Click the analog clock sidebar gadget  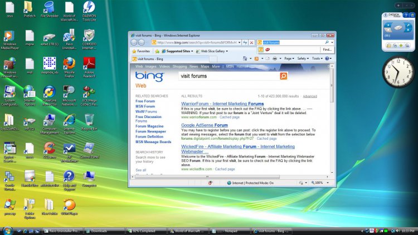398,71
